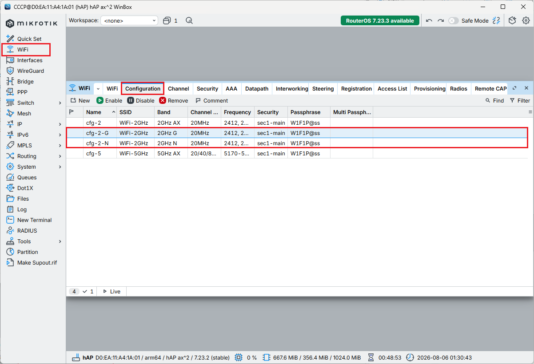Image resolution: width=534 pixels, height=364 pixels.
Task: Click the Enable button
Action: point(109,101)
